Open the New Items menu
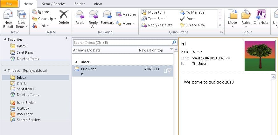The image size is (278, 135). pos(21,19)
